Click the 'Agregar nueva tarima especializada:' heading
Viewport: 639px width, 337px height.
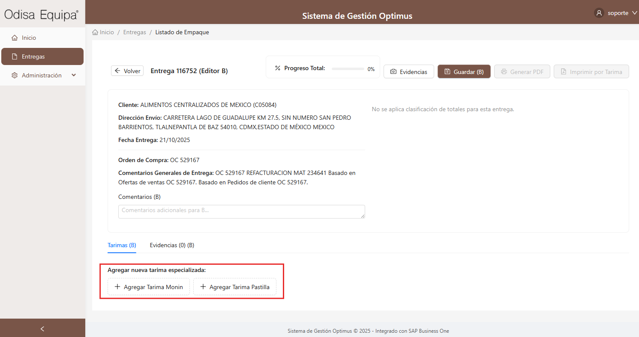click(x=156, y=270)
